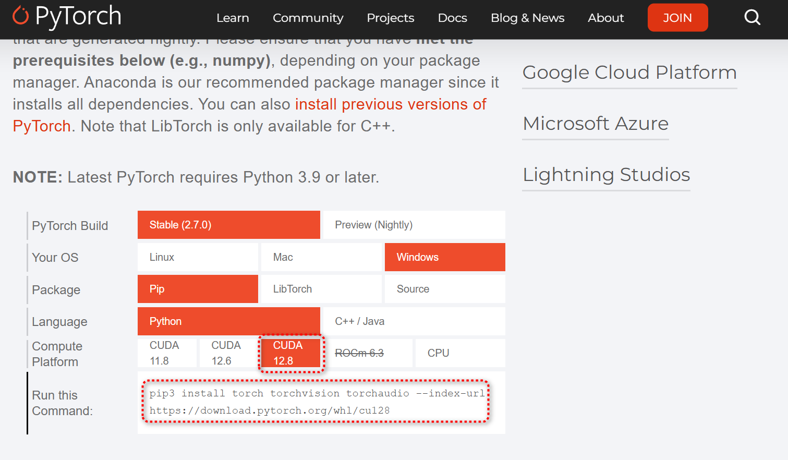The width and height of the screenshot is (788, 460).
Task: Select CUDA 12.8 compute platform
Action: (290, 353)
